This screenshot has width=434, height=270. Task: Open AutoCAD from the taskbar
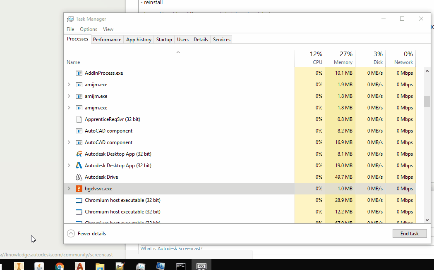(x=80, y=266)
